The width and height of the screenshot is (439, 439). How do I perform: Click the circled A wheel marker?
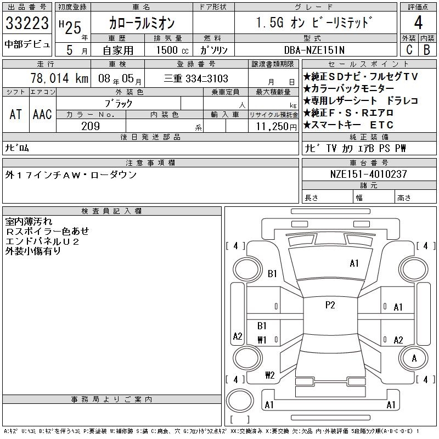414,358
